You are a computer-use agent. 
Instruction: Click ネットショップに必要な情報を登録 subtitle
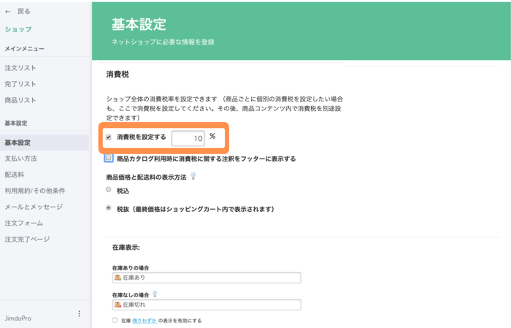click(x=163, y=42)
